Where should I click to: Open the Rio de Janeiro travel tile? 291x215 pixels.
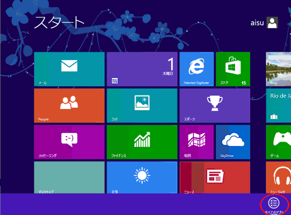[279, 105]
